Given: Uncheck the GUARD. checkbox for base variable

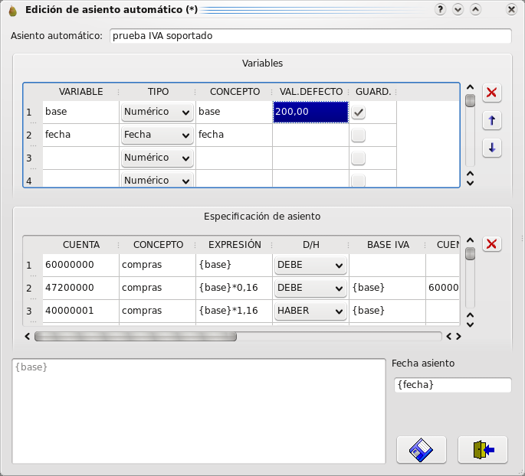Looking at the screenshot, I should point(358,112).
